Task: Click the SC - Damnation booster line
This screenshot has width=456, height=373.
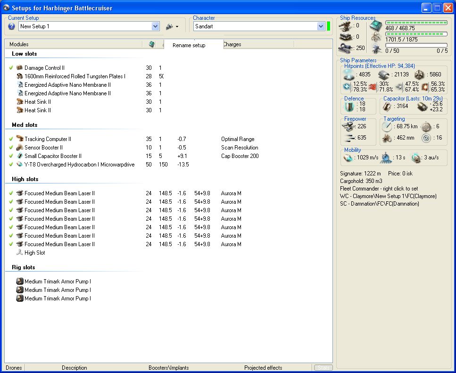Action: pos(380,204)
